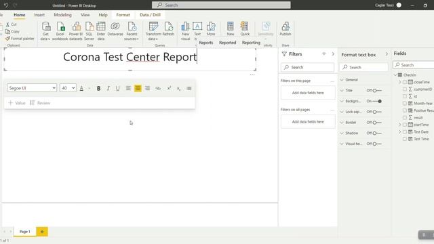
Task: Click the Filters search field
Action: [307, 67]
